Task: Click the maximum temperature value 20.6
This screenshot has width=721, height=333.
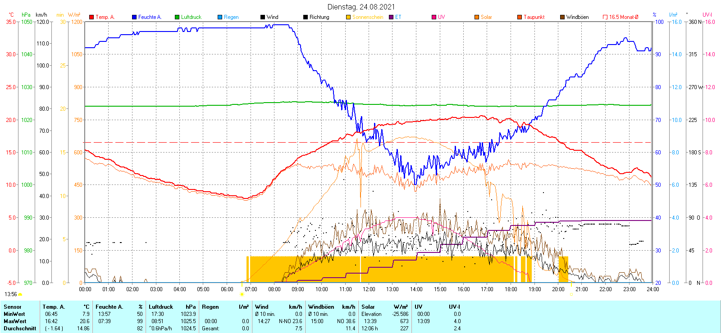Action: tap(85, 321)
